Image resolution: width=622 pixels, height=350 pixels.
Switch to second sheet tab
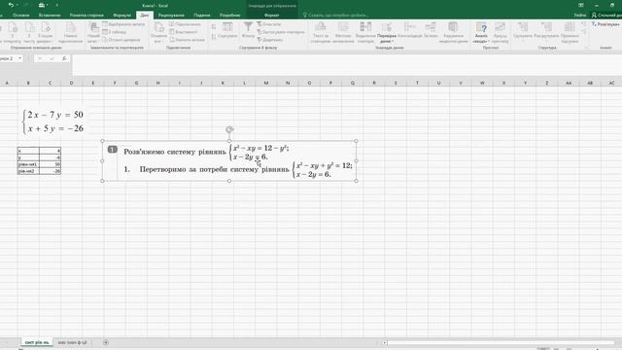[72, 342]
